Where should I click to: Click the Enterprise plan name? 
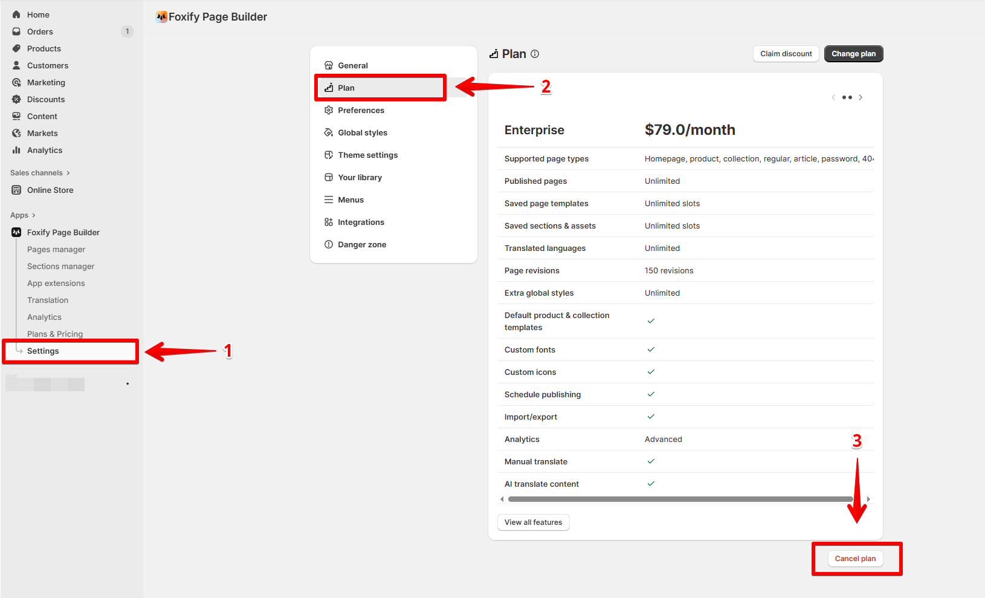(x=534, y=130)
